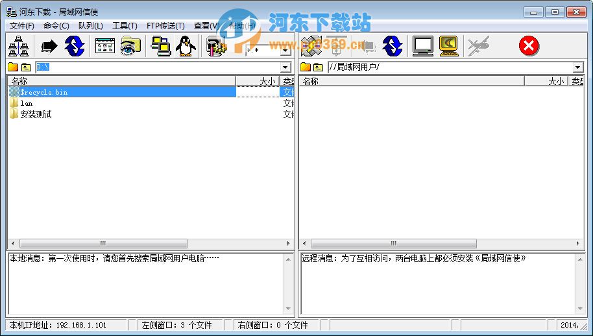Click the folder icon beside the D:\ path
The image size is (593, 336).
pyautogui.click(x=13, y=67)
